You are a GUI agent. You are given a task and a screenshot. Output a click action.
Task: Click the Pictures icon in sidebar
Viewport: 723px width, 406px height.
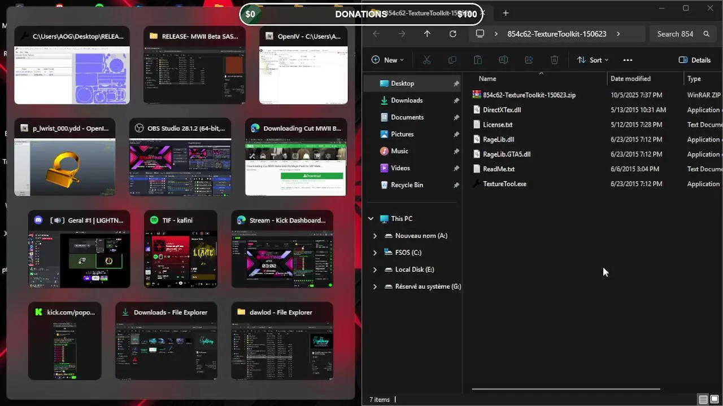click(x=384, y=134)
